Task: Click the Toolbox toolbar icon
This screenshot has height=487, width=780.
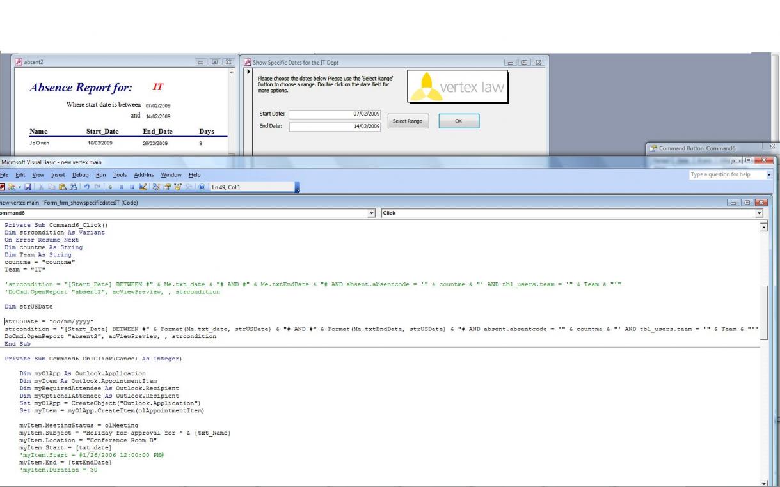Action: coord(189,187)
